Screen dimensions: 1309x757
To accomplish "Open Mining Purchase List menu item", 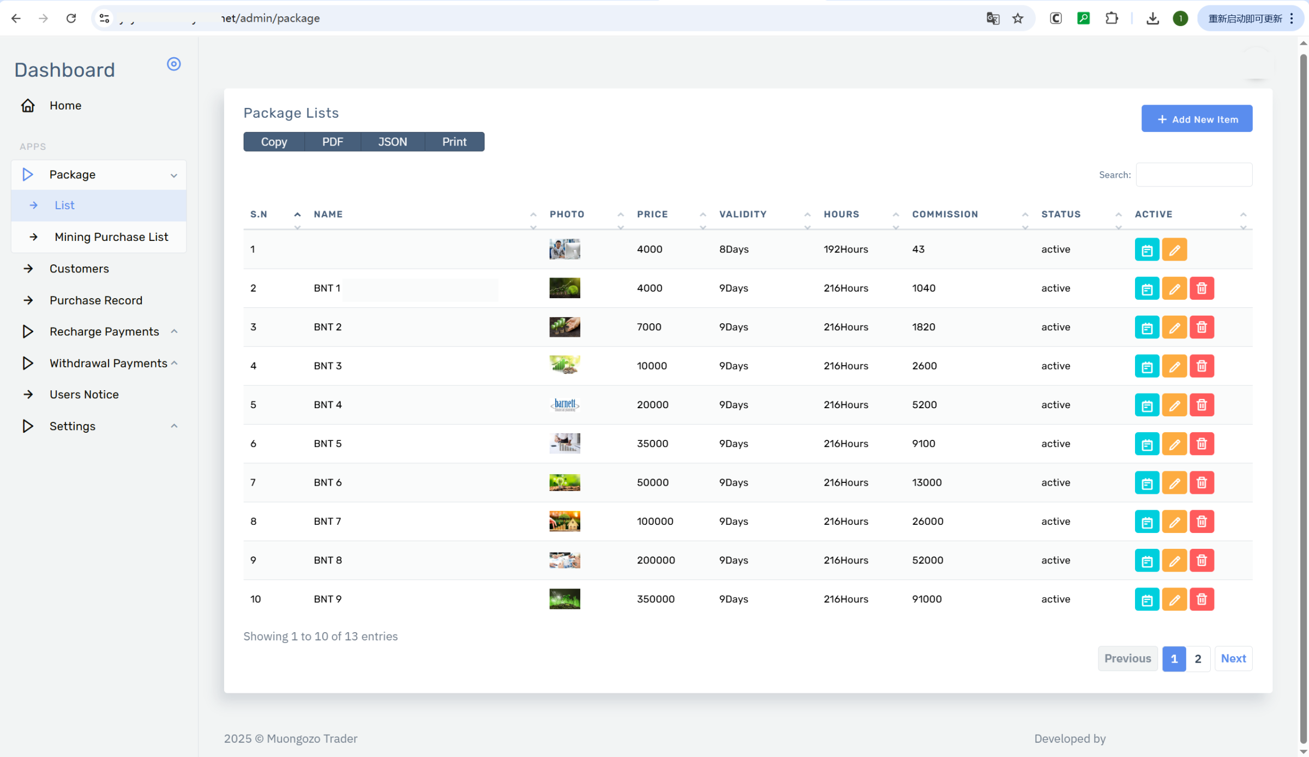I will point(111,237).
